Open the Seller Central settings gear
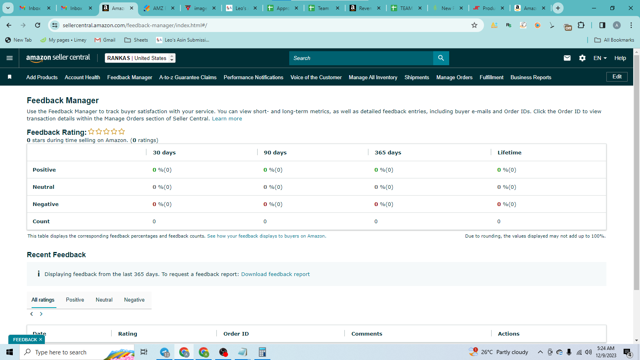The height and width of the screenshot is (360, 640). tap(582, 58)
